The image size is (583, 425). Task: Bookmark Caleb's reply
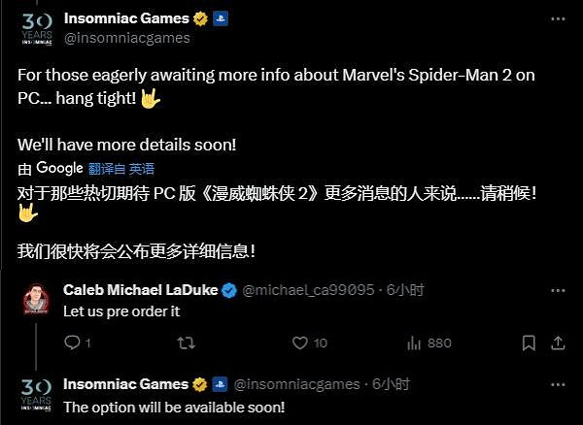pyautogui.click(x=529, y=343)
